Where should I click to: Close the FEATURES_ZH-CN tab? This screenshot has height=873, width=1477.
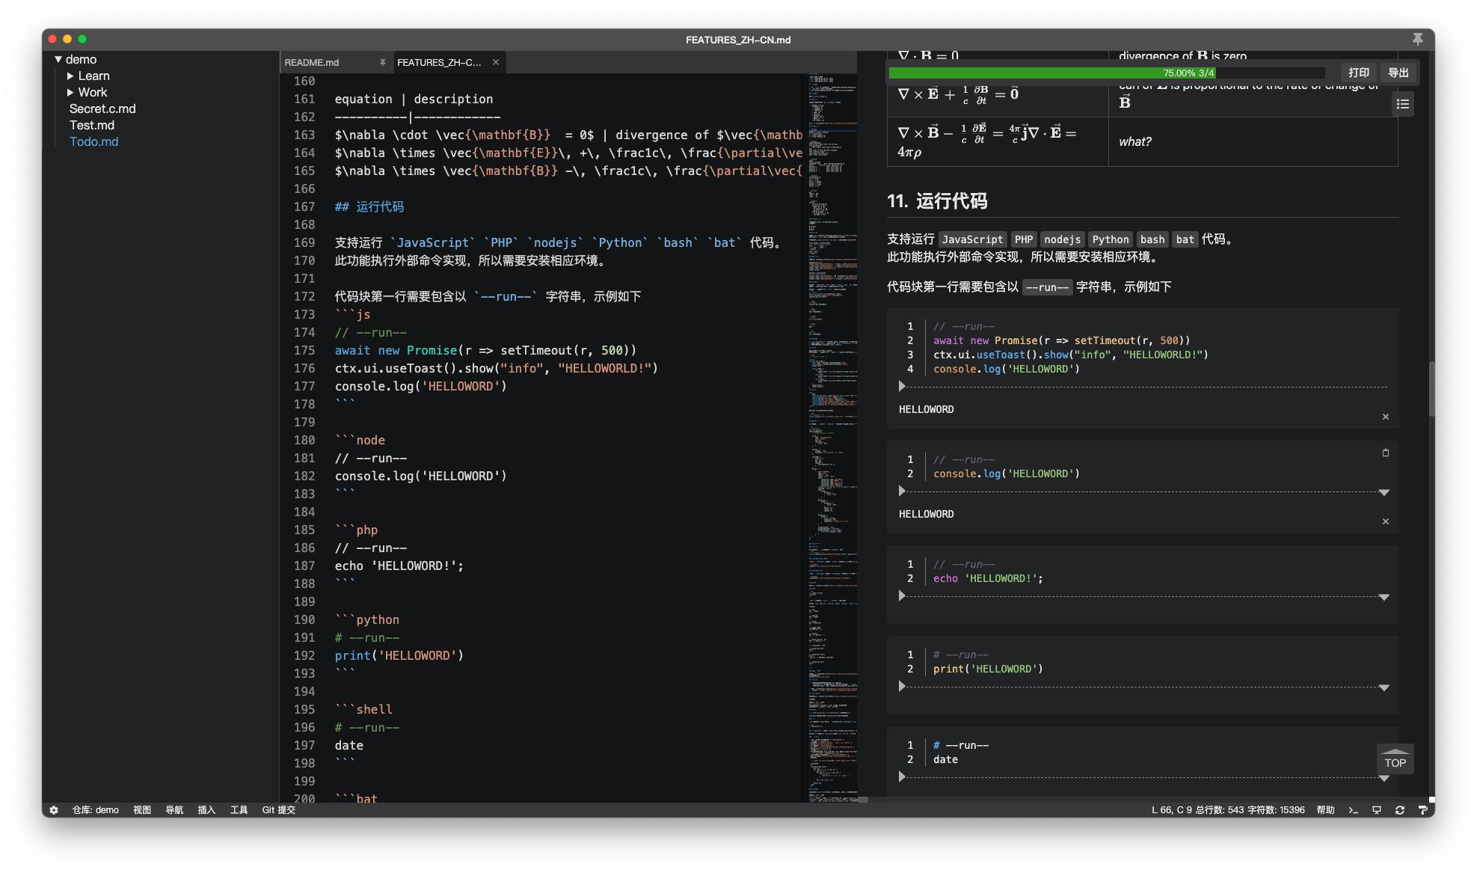[496, 62]
